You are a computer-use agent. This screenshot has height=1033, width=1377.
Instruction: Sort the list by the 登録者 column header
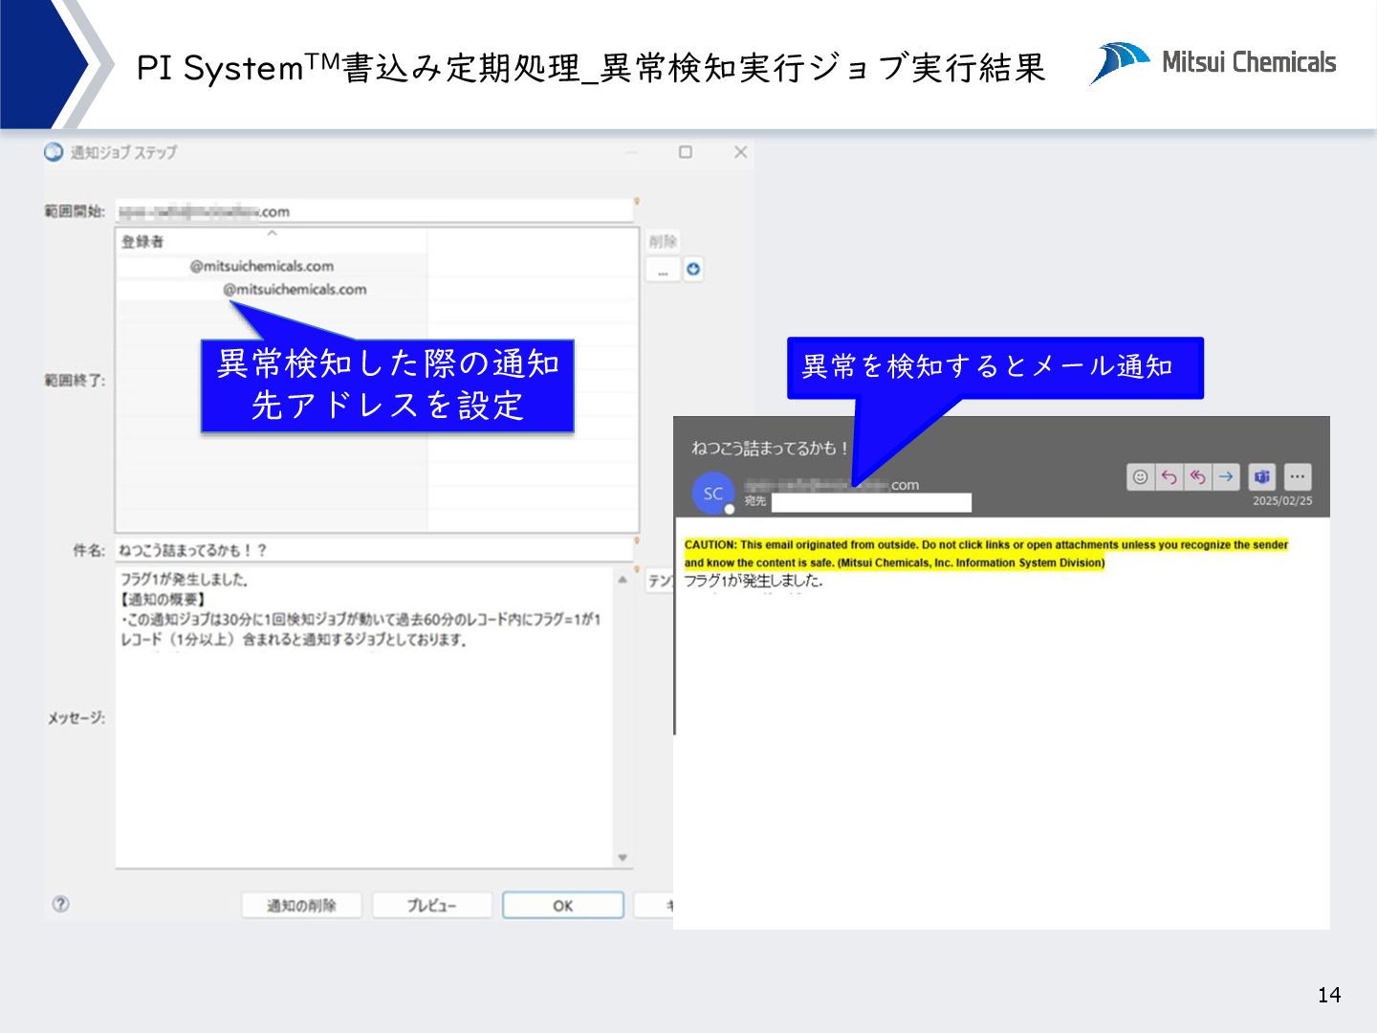(x=272, y=241)
